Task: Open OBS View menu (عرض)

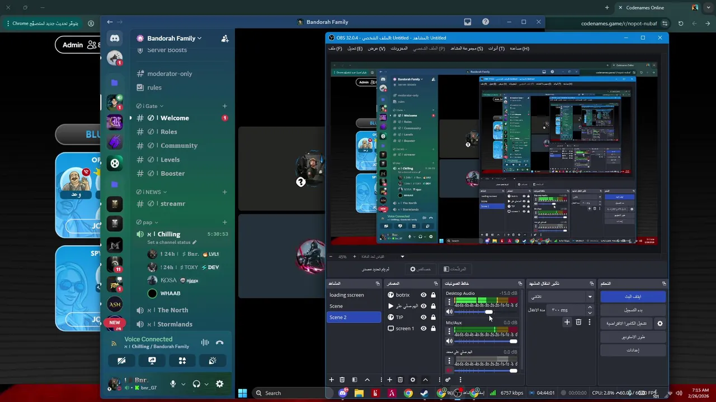Action: pos(376,49)
